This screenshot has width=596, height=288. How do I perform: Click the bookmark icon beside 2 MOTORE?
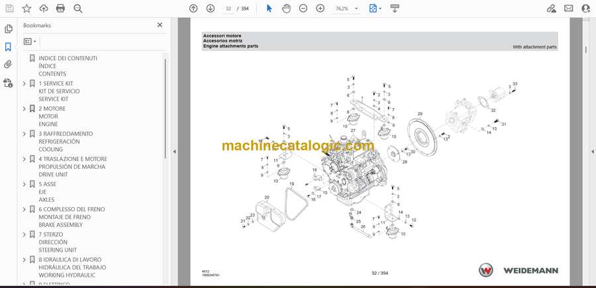coord(32,109)
